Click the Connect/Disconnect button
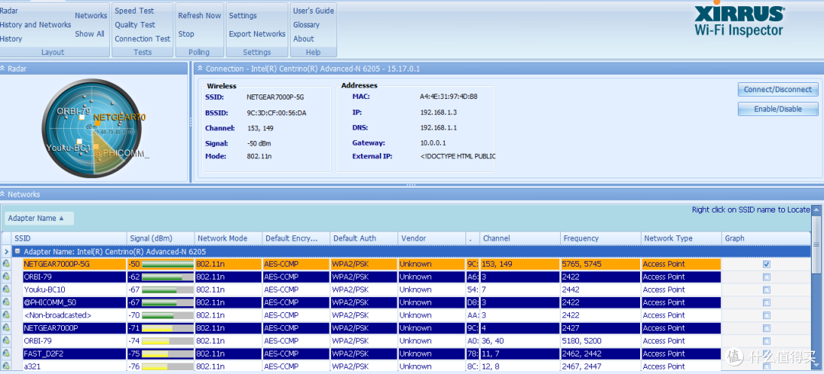The width and height of the screenshot is (824, 374). (x=777, y=90)
